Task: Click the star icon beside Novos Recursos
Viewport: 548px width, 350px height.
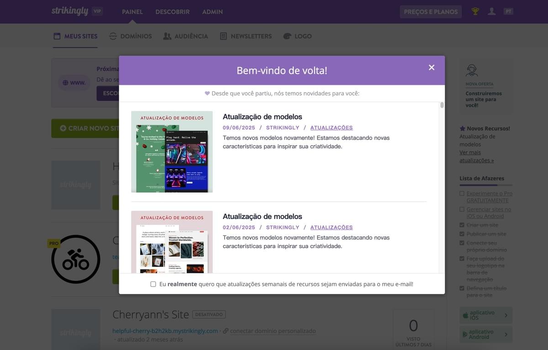Action: [x=462, y=129]
